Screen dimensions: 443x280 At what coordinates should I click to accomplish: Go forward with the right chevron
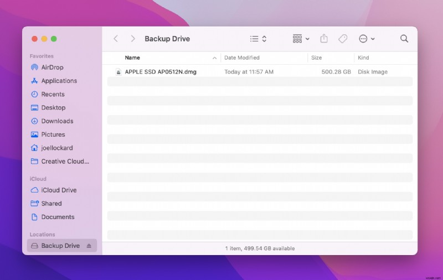coord(133,39)
